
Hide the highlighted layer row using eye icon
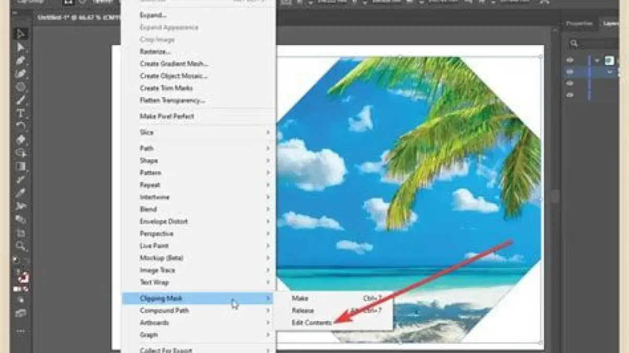click(x=570, y=72)
